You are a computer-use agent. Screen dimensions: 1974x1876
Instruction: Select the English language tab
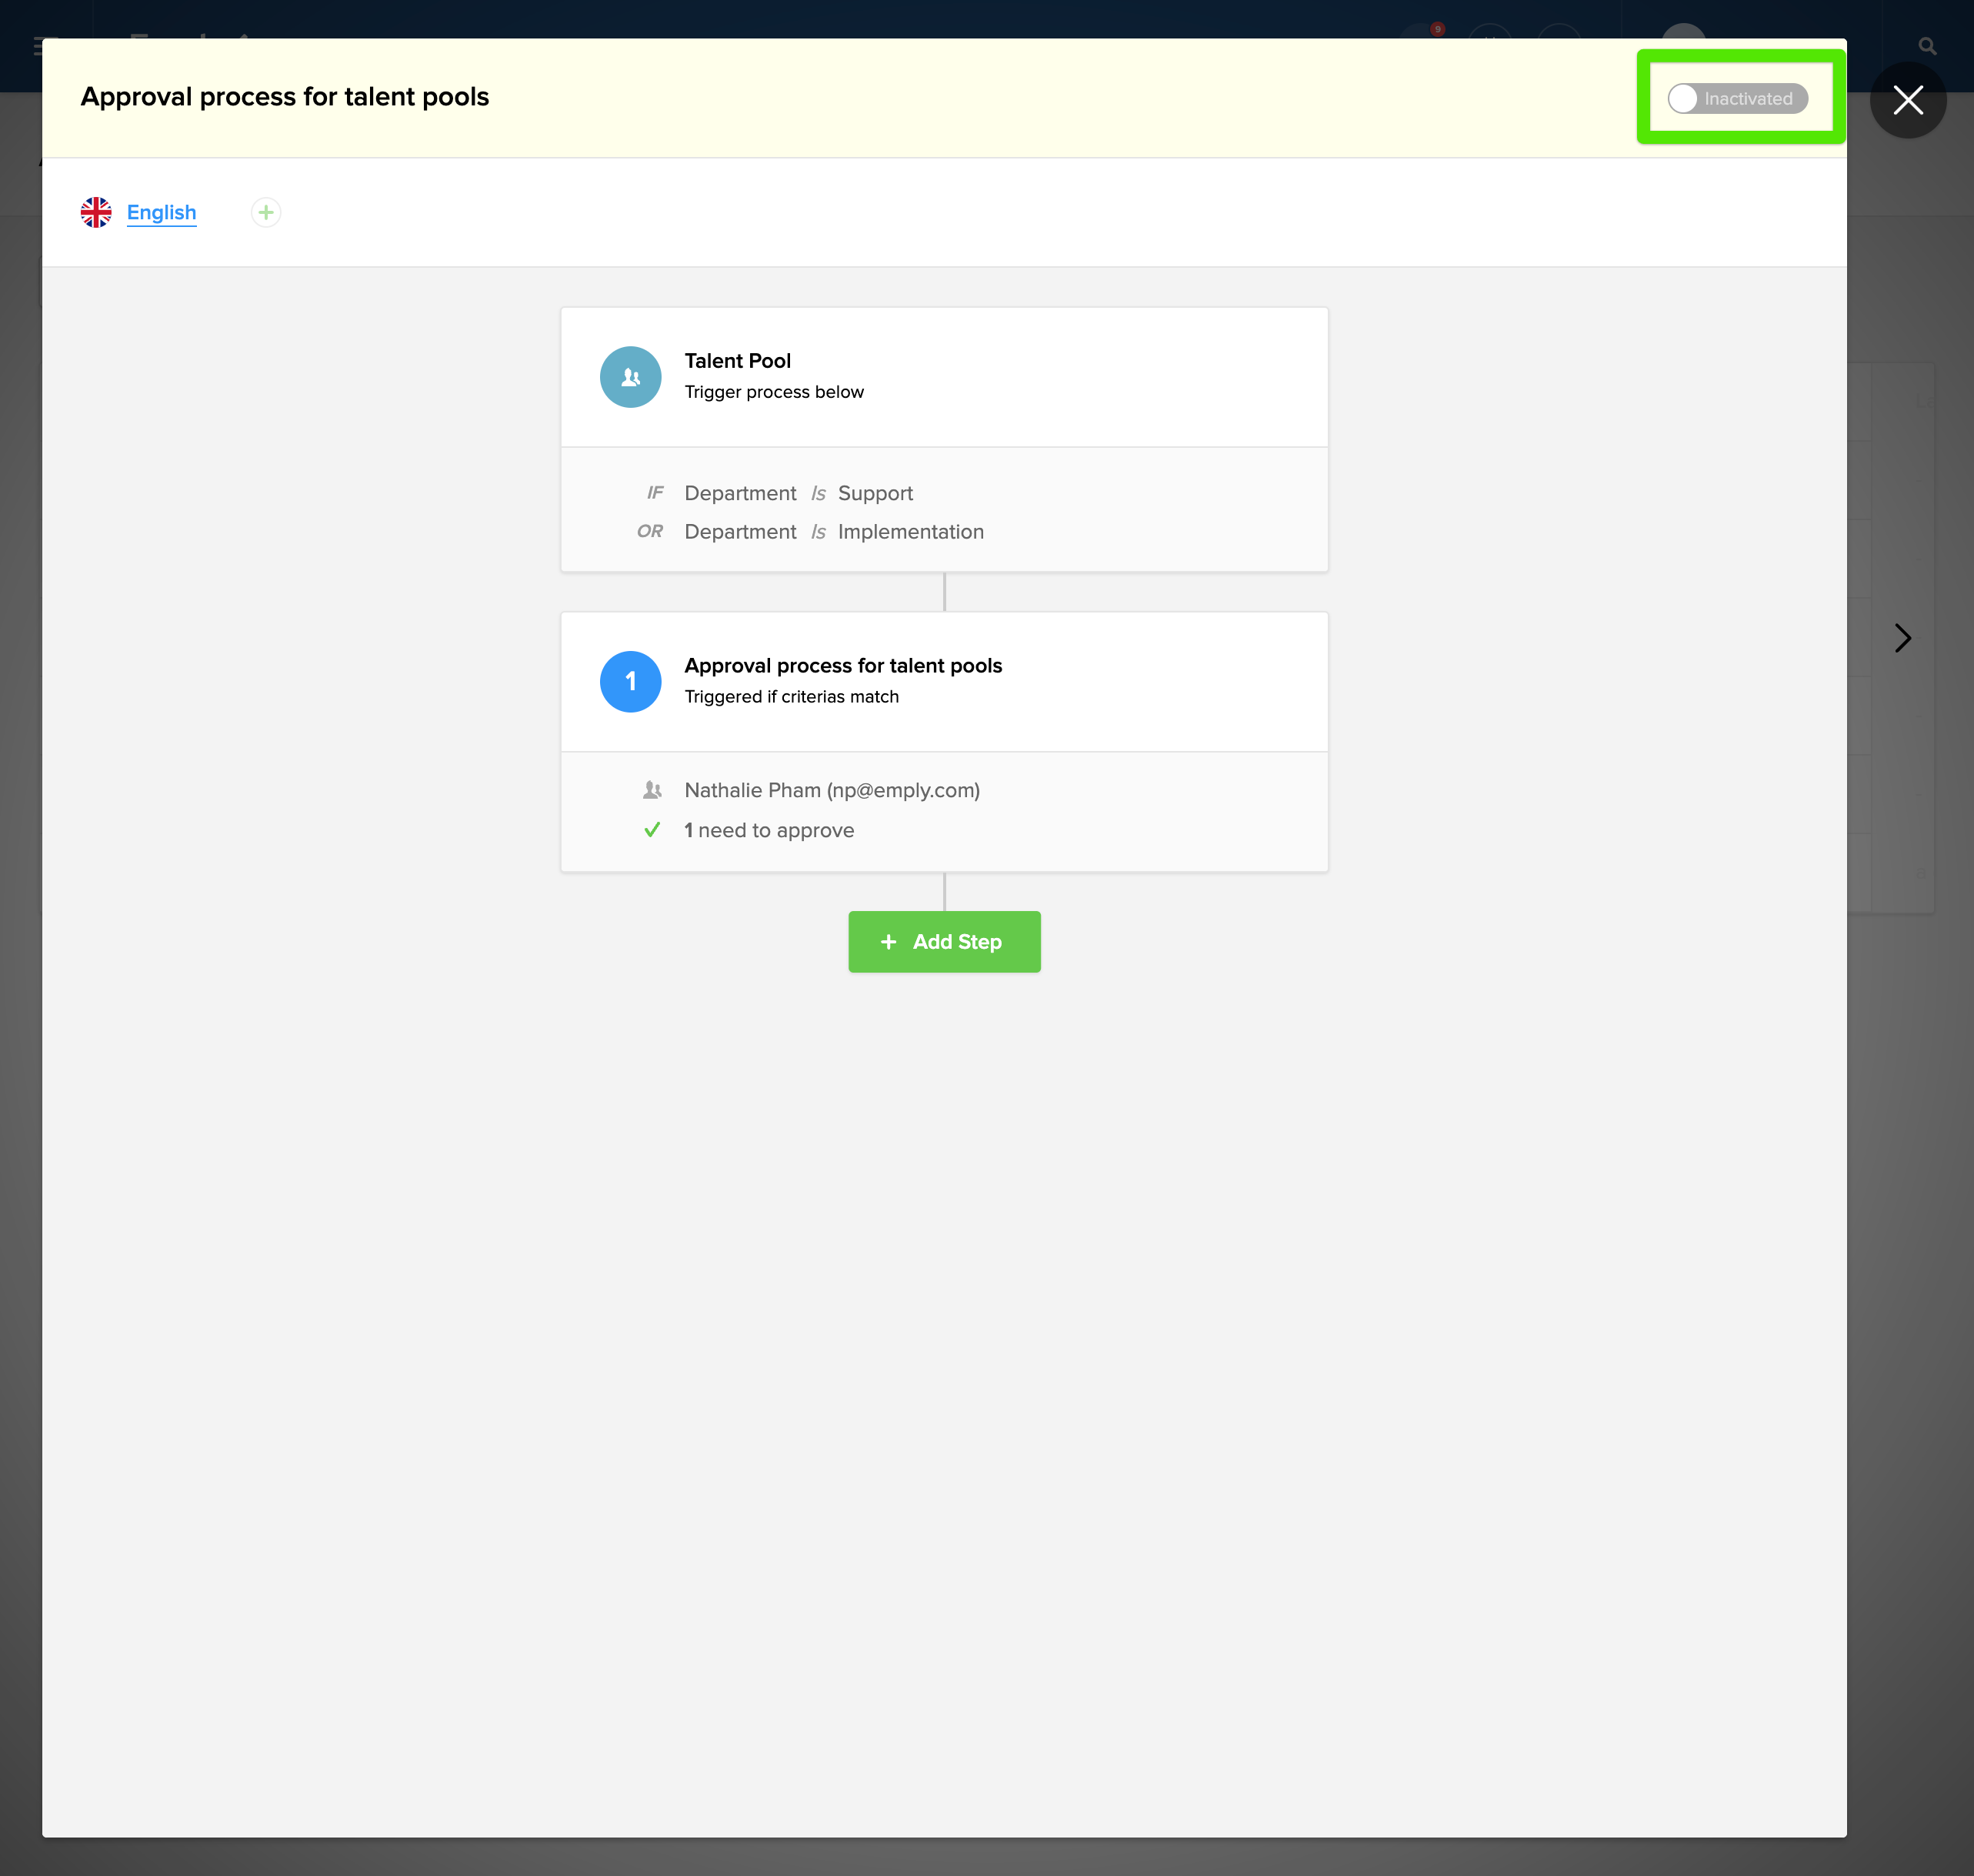coord(161,212)
